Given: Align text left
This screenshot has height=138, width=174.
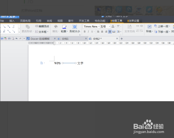Looking at the screenshot, I should pos(98,32).
